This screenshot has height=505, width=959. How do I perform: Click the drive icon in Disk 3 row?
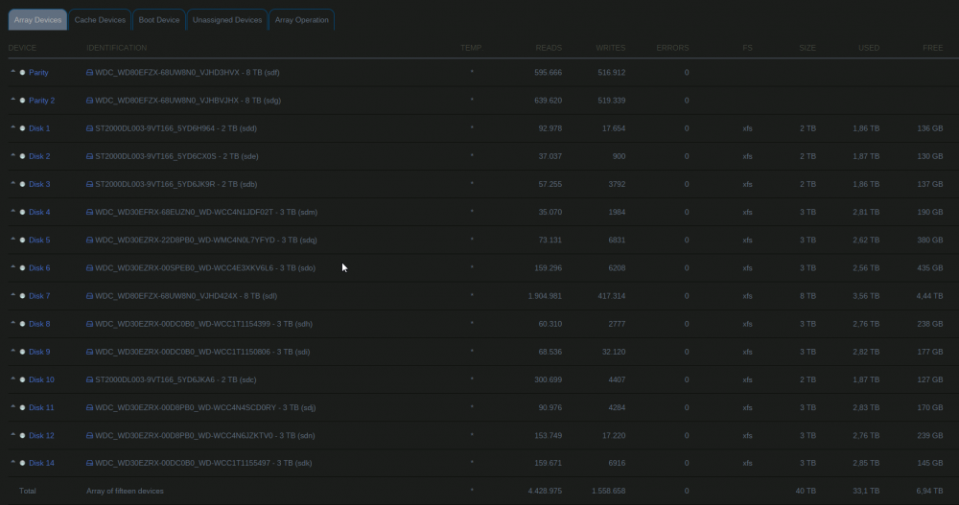89,184
